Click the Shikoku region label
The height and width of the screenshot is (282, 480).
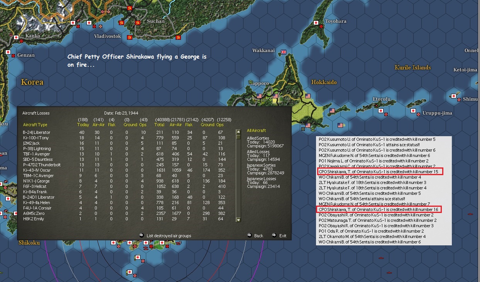pyautogui.click(x=29, y=243)
